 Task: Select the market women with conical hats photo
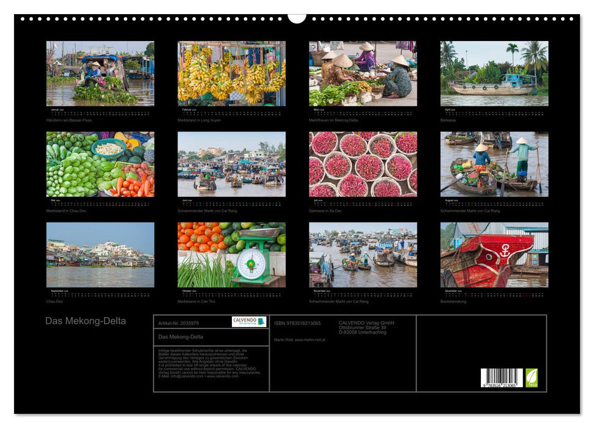click(x=363, y=73)
